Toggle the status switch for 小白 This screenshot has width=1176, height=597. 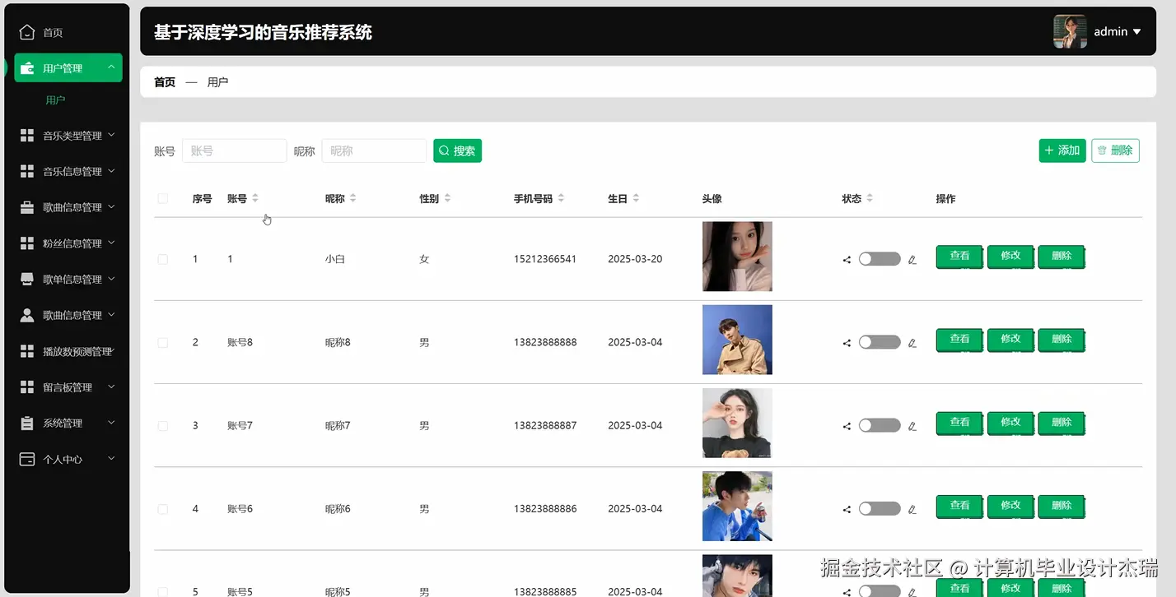pyautogui.click(x=880, y=259)
